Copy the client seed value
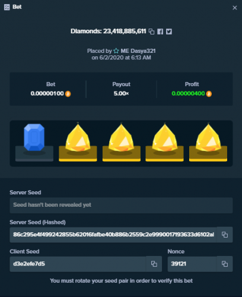This screenshot has height=297, width=242. (154, 264)
